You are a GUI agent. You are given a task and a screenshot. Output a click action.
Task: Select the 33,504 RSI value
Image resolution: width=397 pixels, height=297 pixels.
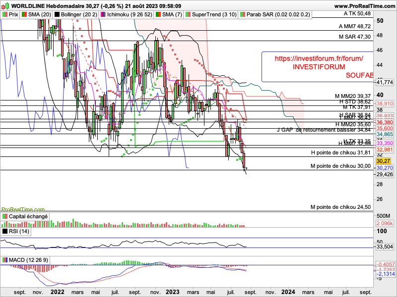(385, 247)
